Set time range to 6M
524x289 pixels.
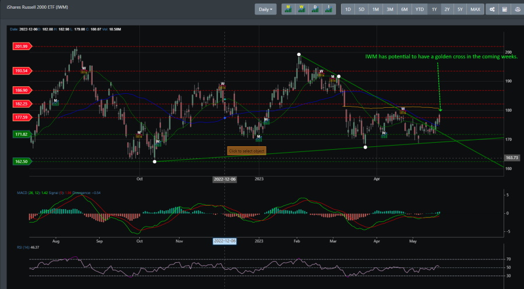pyautogui.click(x=405, y=9)
